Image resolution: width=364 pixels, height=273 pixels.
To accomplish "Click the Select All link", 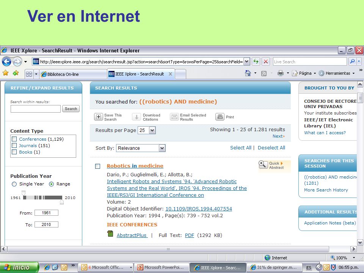I will pos(240,147).
